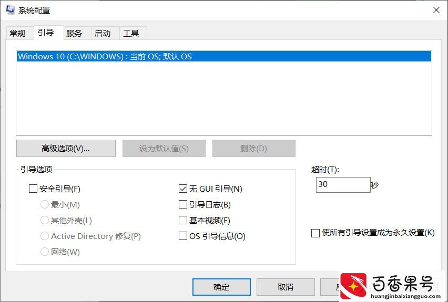
Task: Click the System Configuration title bar icon
Action: tap(11, 10)
